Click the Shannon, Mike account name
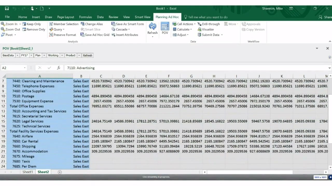This screenshot has width=332, height=186. (x=272, y=9)
